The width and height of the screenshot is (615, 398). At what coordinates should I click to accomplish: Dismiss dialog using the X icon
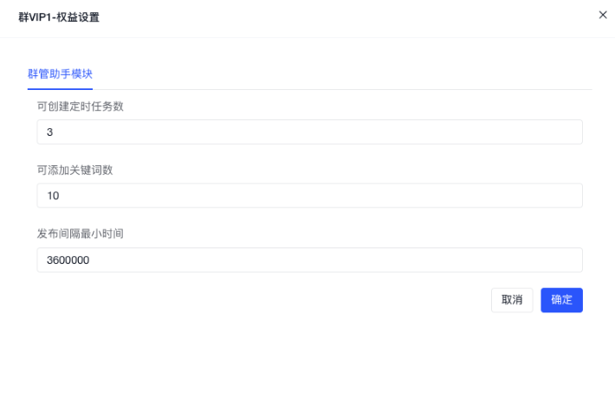tap(603, 15)
